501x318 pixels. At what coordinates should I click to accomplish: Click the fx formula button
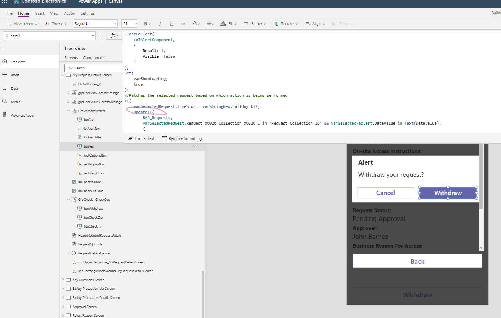click(x=114, y=35)
